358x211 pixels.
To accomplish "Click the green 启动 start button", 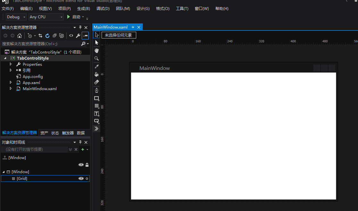I will (x=74, y=17).
